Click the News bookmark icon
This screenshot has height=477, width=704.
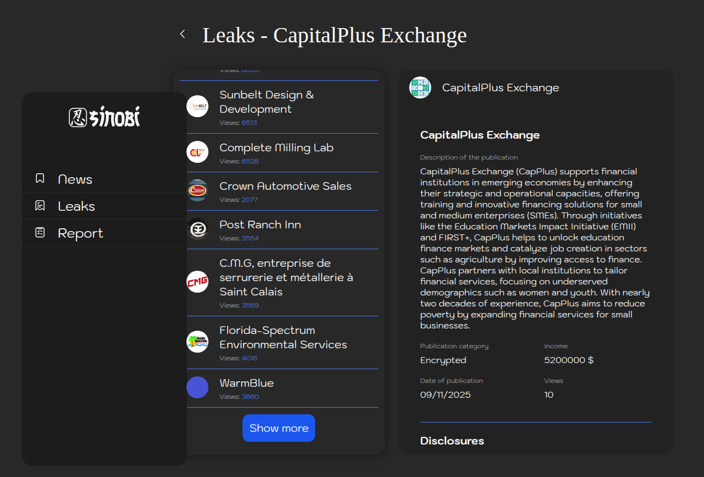click(40, 178)
